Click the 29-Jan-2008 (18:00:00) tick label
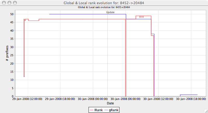208x113 pixels. [x=60, y=99]
